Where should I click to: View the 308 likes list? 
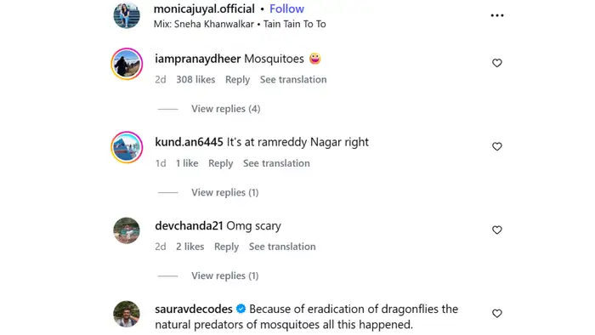195,80
